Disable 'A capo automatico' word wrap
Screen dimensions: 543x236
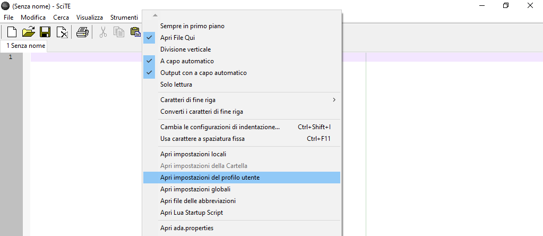pyautogui.click(x=187, y=61)
